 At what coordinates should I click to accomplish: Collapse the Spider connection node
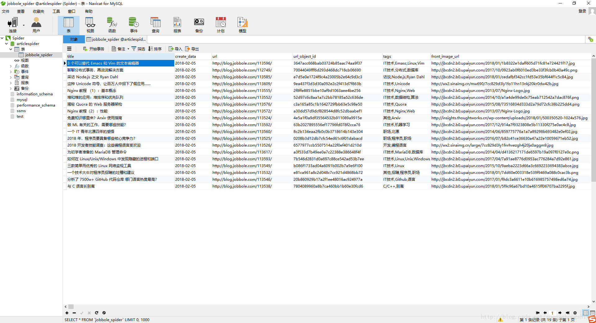tap(2, 38)
